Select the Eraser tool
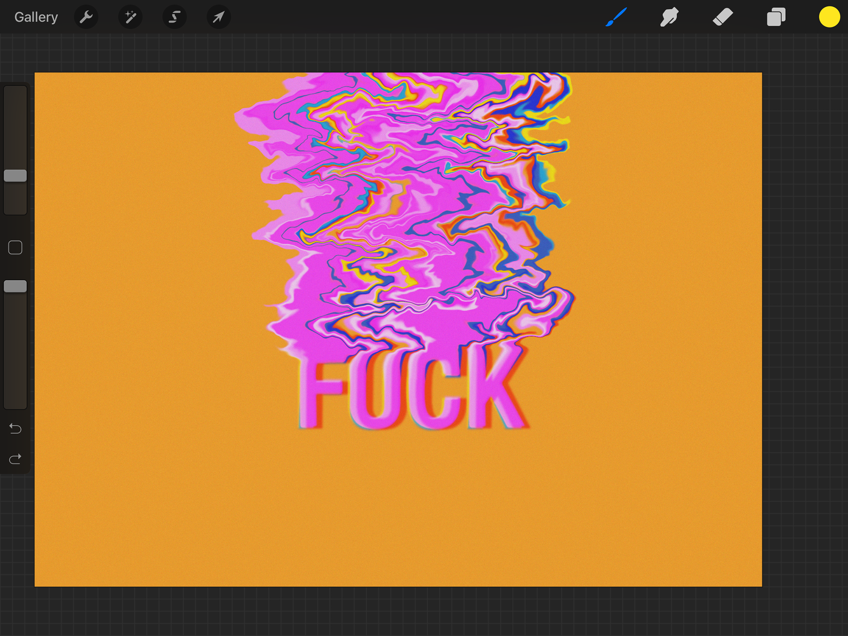The width and height of the screenshot is (848, 636). pos(723,17)
